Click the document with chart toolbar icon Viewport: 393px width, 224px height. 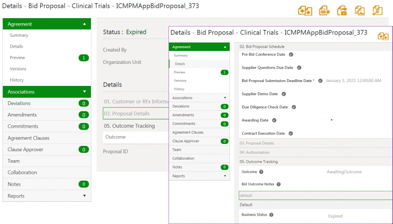coord(360,11)
